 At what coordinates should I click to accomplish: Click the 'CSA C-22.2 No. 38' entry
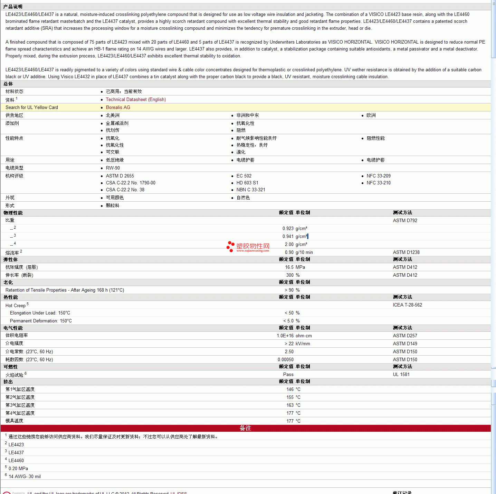pos(125,190)
